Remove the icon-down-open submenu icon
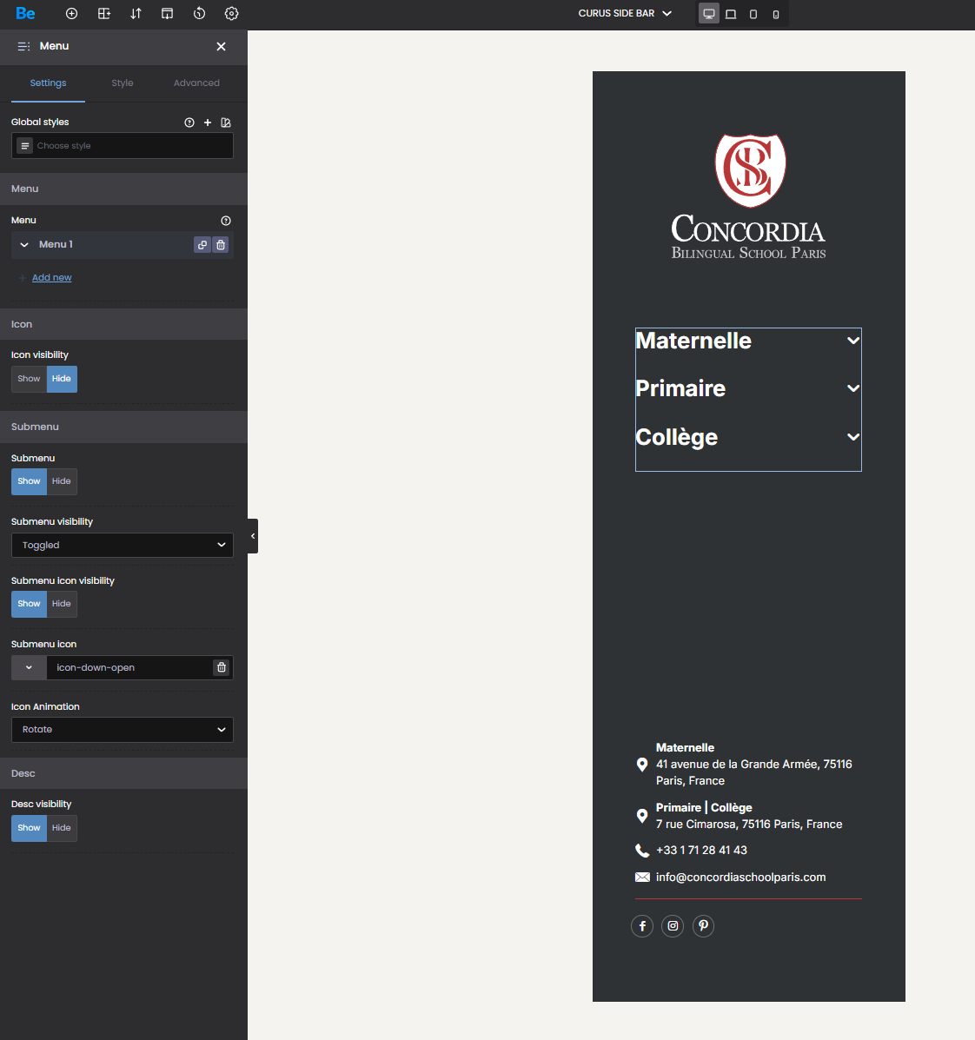 [x=222, y=667]
